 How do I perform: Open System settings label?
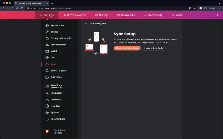55,113
